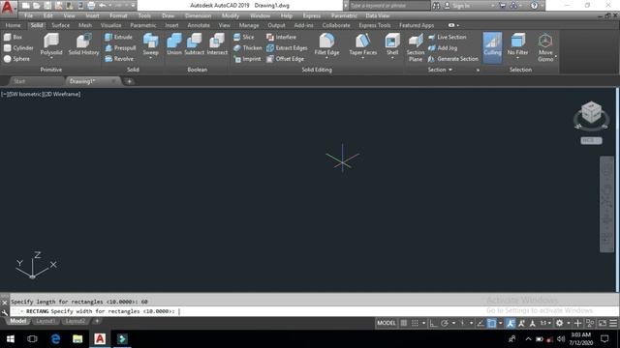This screenshot has width=620, height=348.
Task: Toggle snap mode in status bar
Action: click(x=415, y=323)
